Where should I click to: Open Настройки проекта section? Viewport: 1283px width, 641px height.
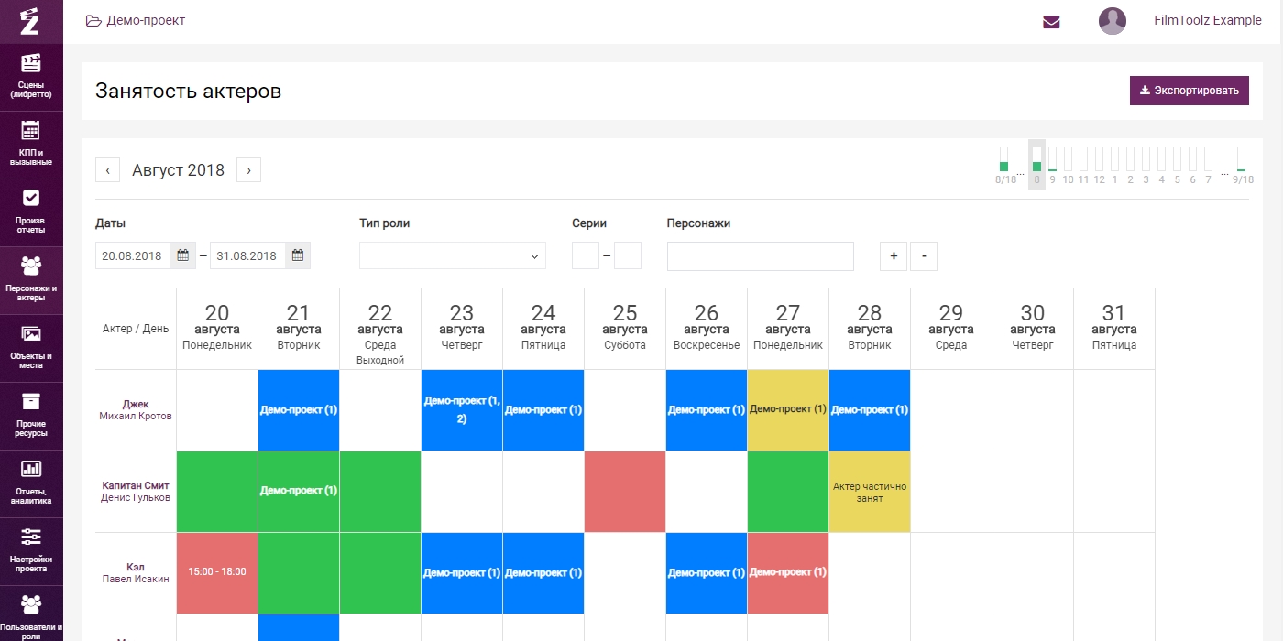[31, 551]
